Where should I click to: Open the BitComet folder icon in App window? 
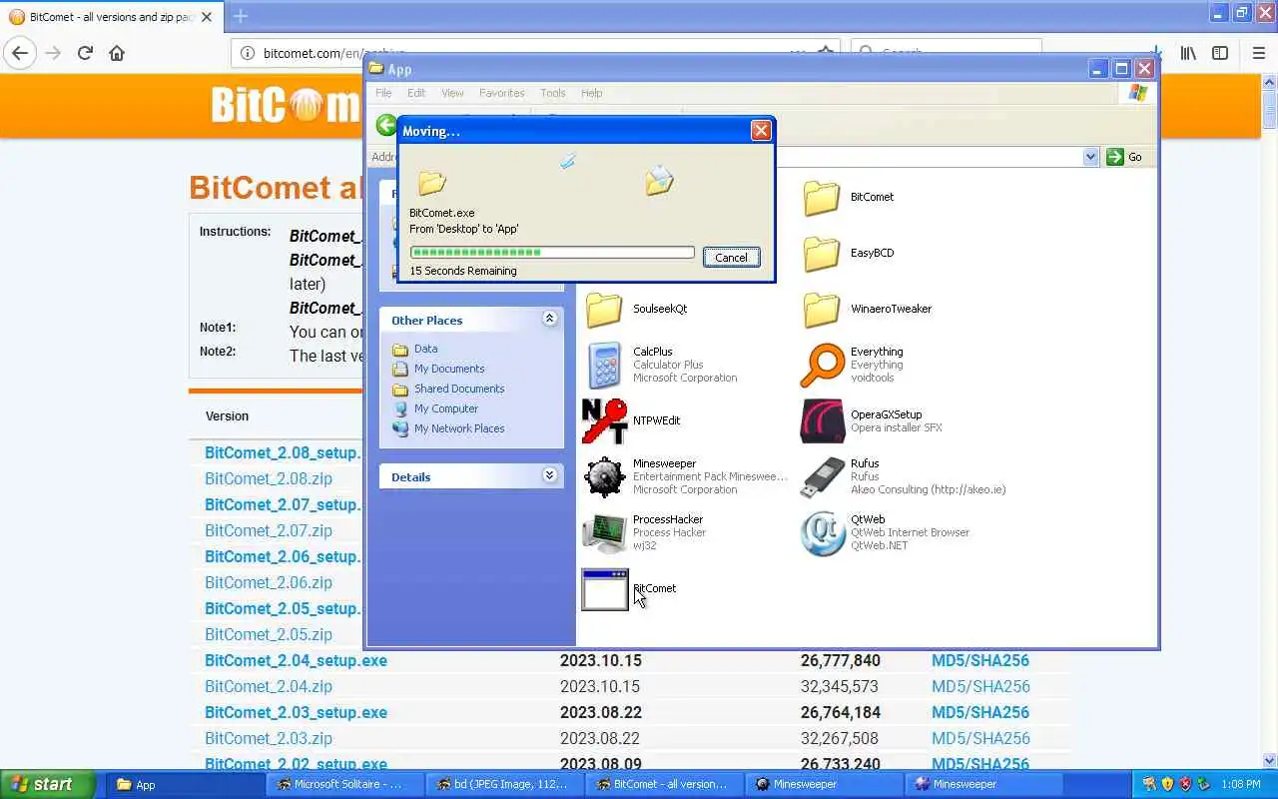pos(822,198)
